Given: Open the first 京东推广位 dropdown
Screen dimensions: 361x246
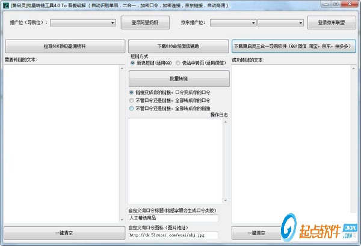Looking at the screenshot, I should pyautogui.click(x=233, y=23).
